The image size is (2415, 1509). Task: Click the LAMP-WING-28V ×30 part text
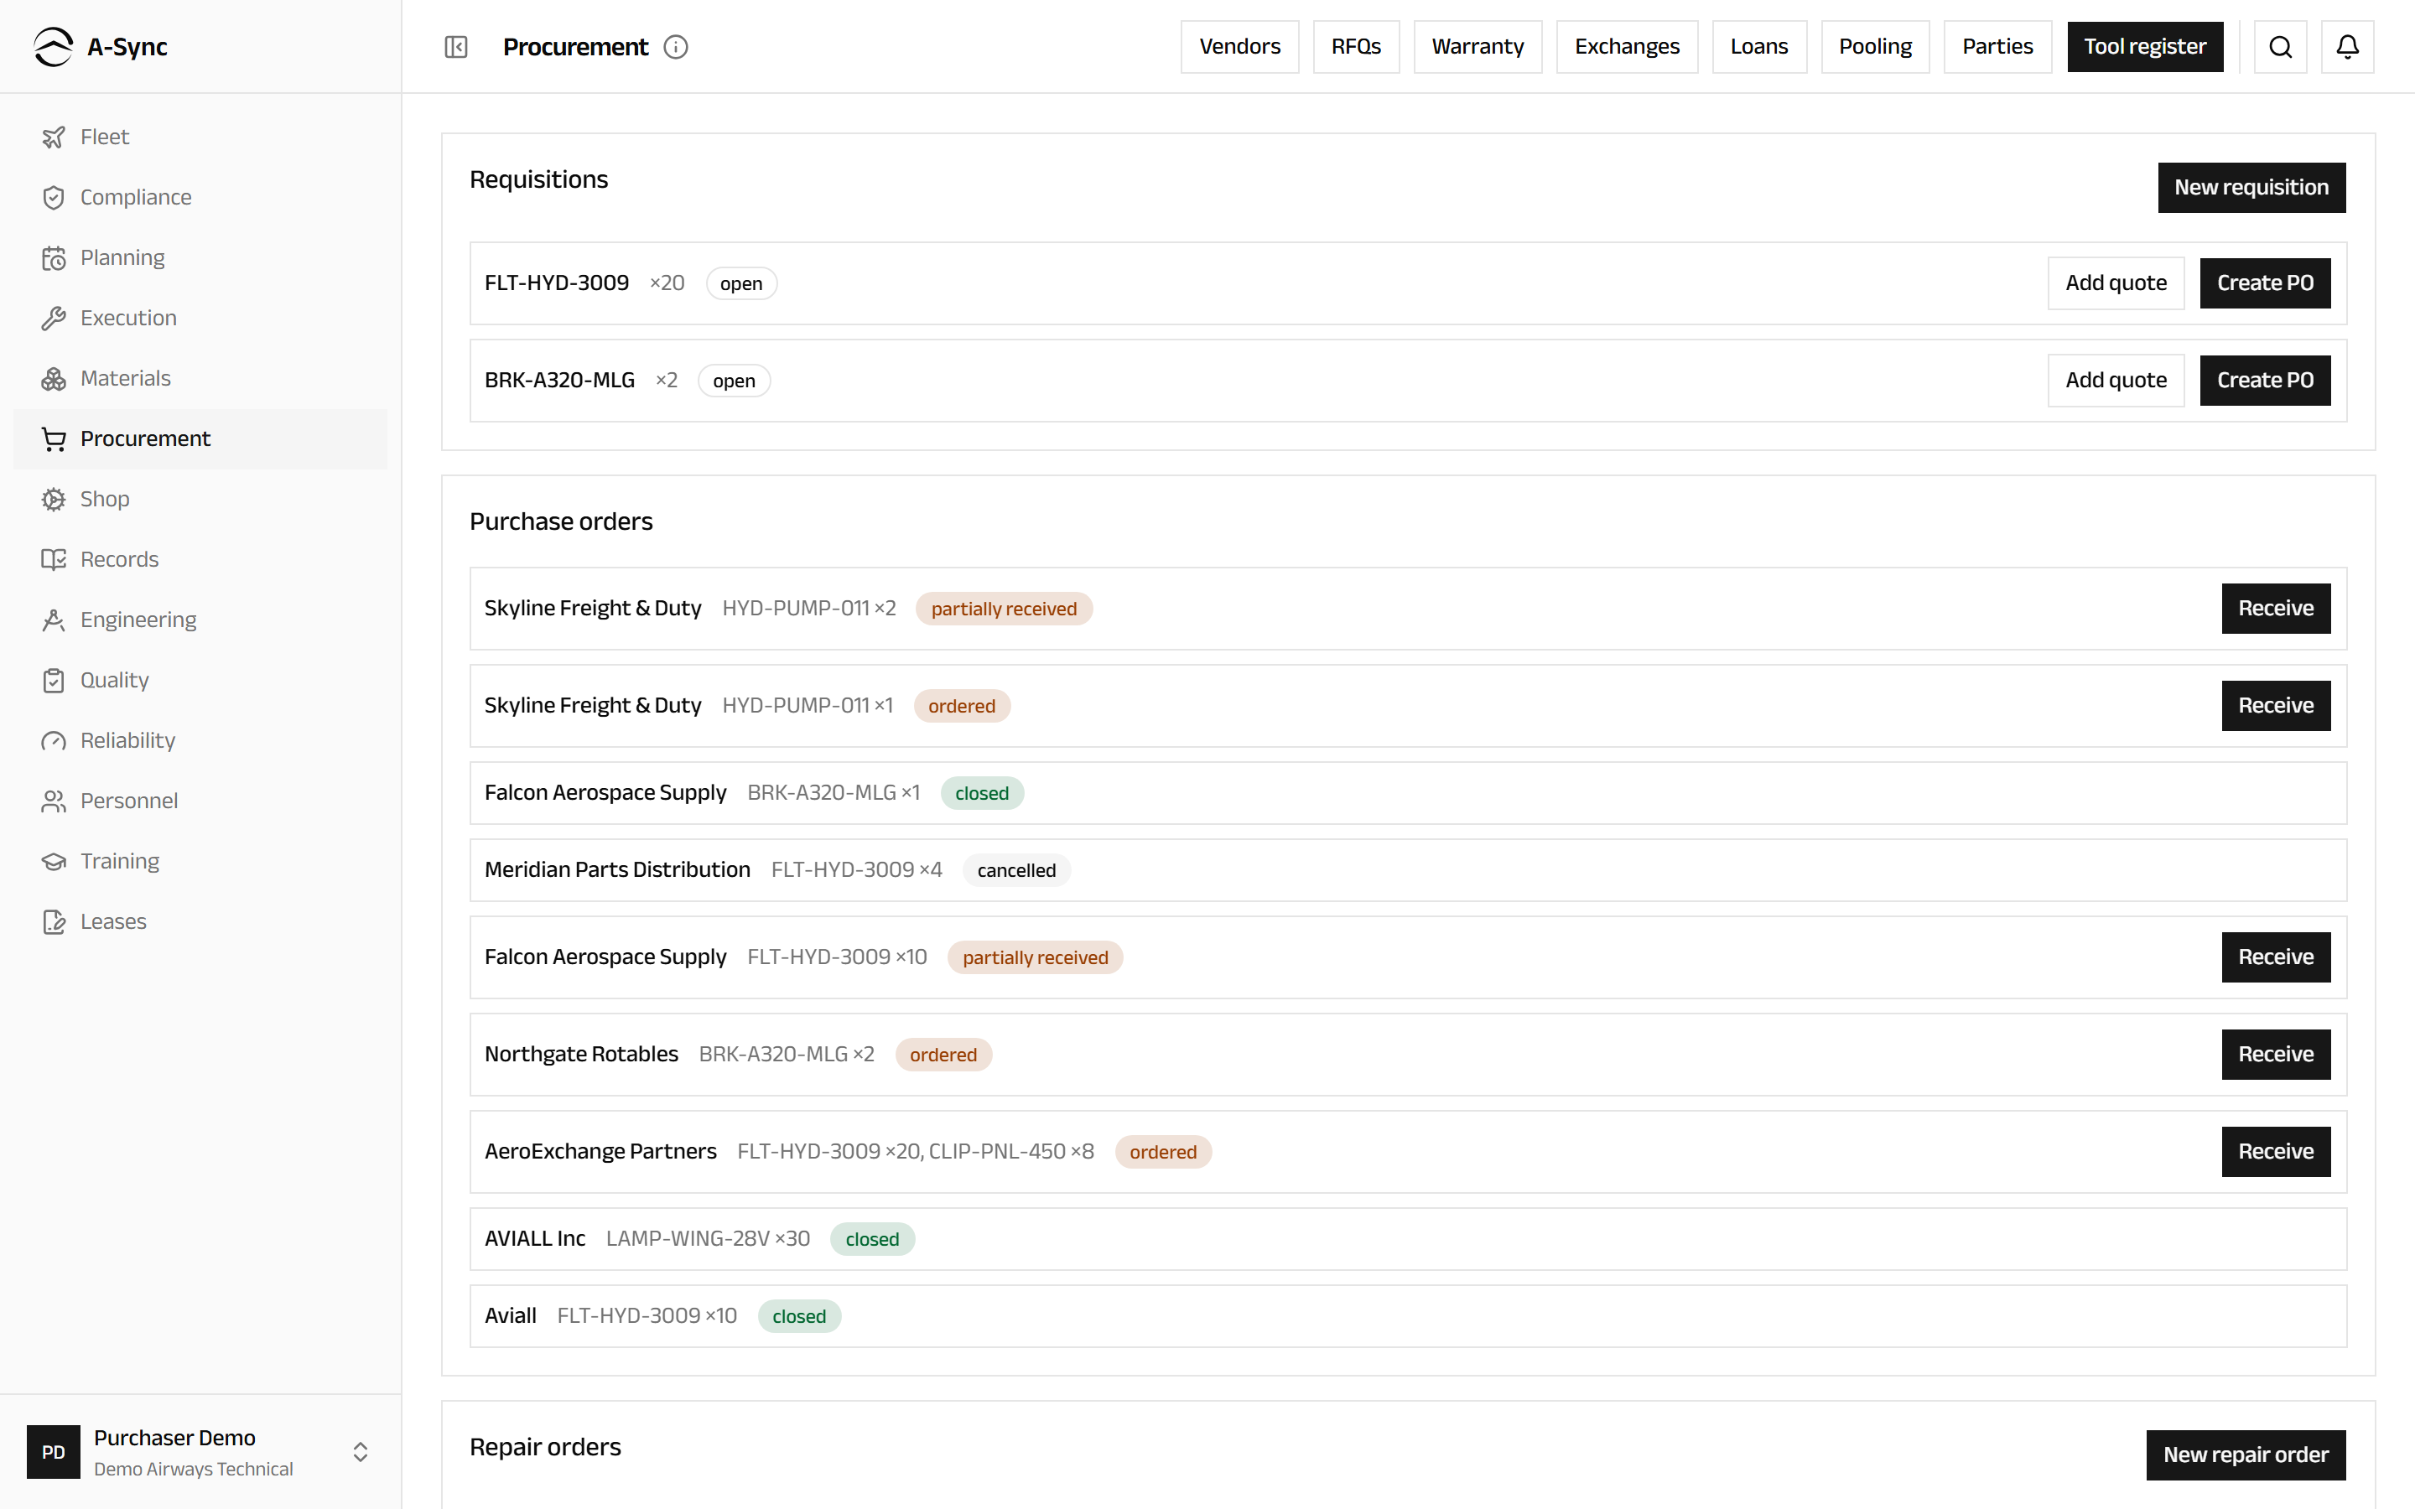point(708,1238)
